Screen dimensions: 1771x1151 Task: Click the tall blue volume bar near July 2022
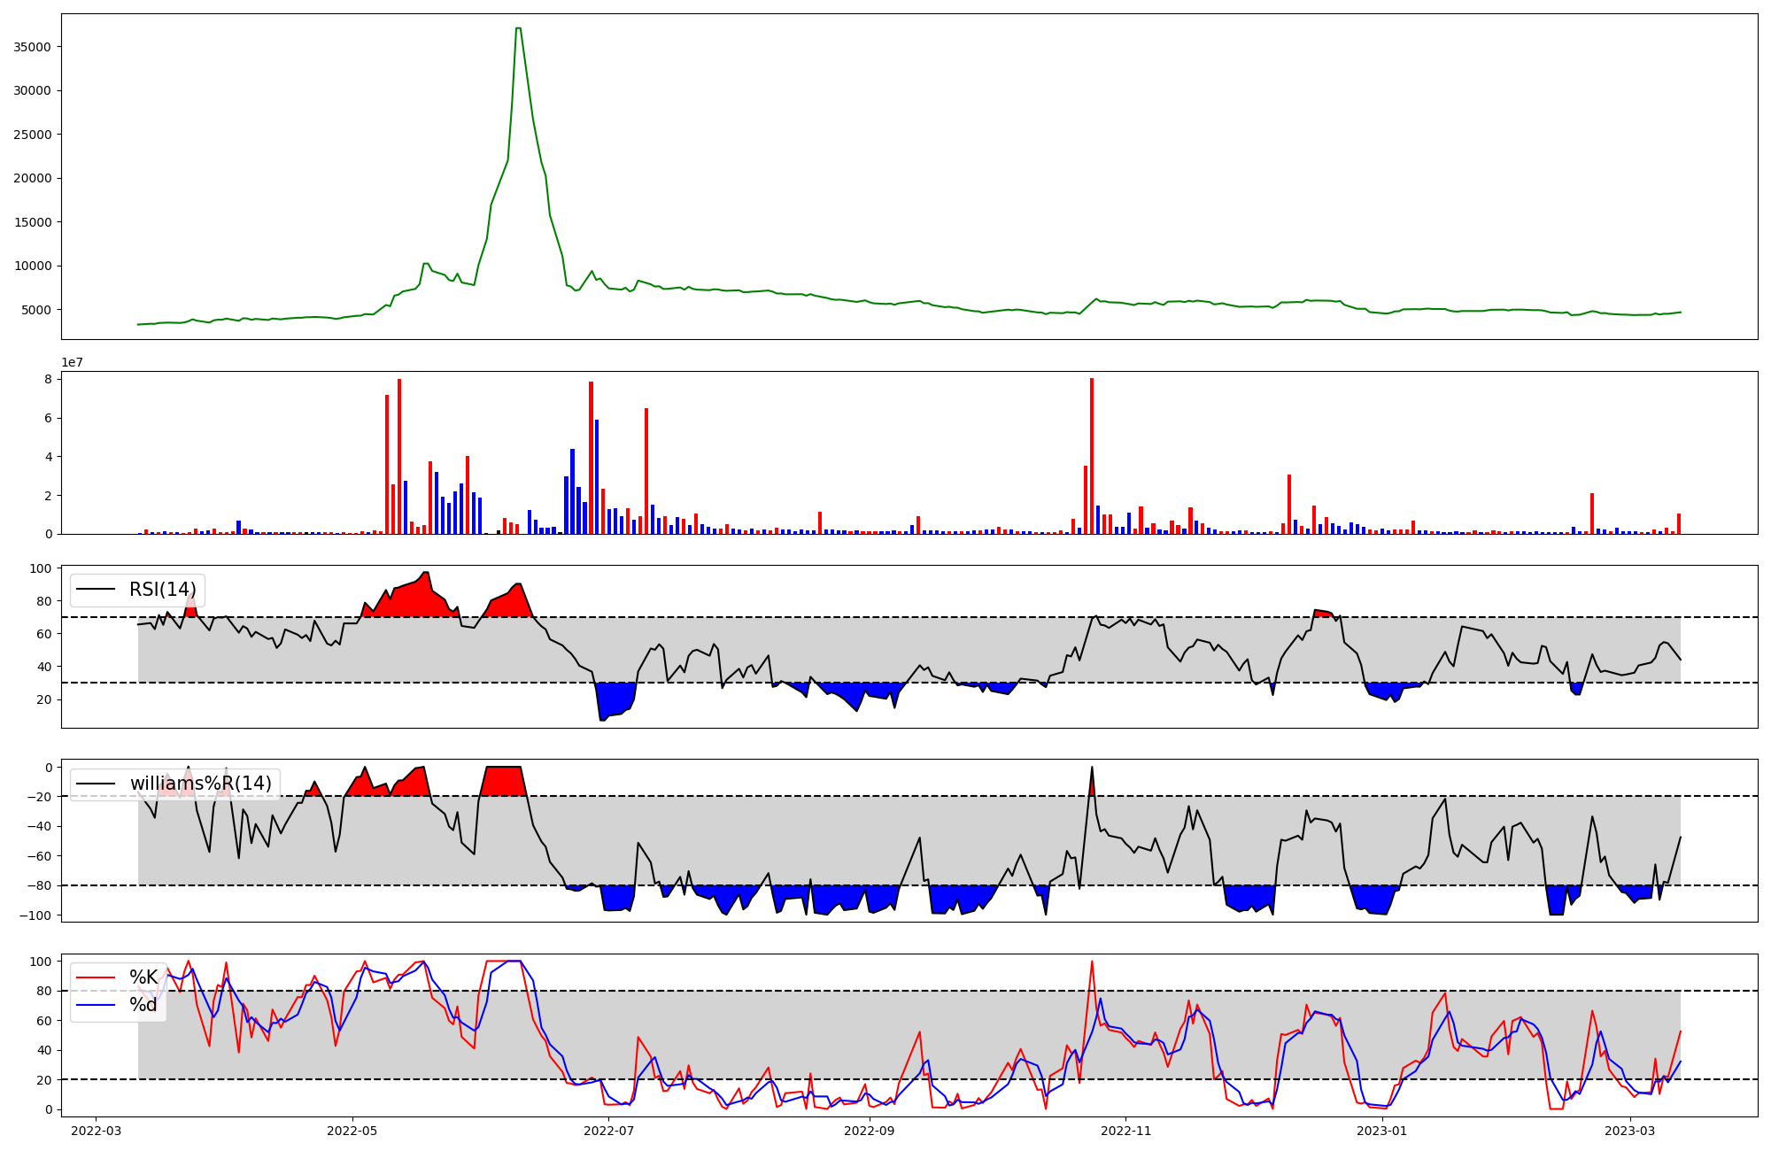click(x=597, y=476)
